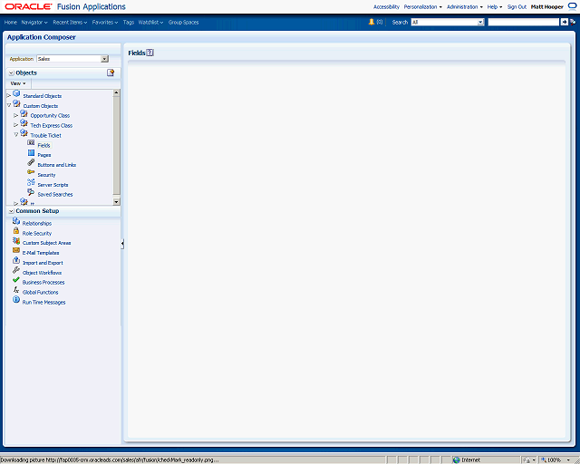Click the Server Scripts icon
Image resolution: width=580 pixels, height=464 pixels.
(x=31, y=182)
